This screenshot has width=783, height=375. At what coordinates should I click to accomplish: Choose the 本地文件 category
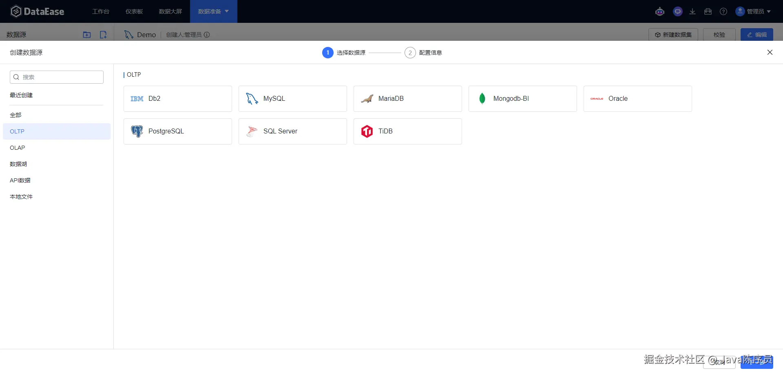57,197
